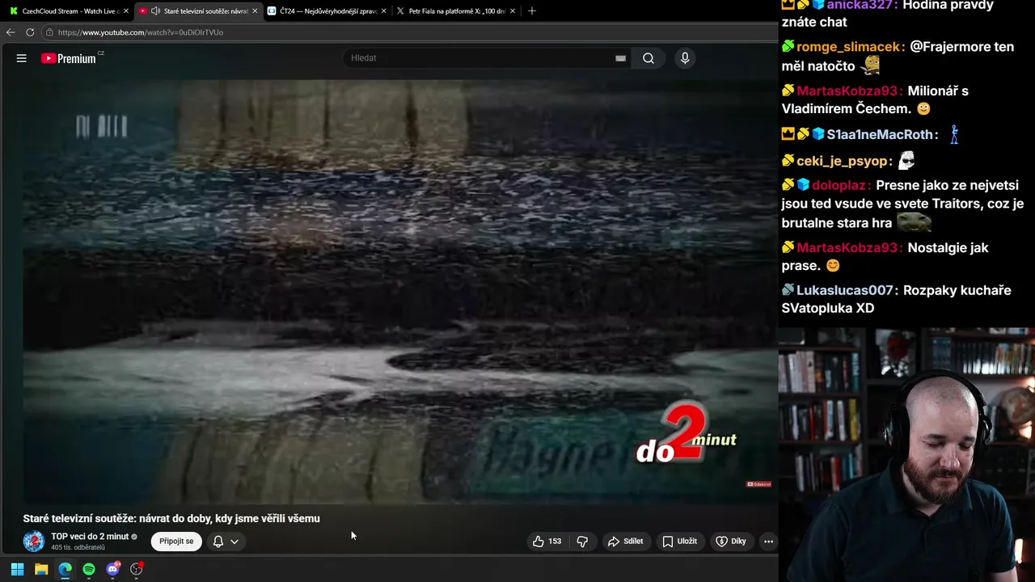Like the video with 153 likes
The height and width of the screenshot is (582, 1035).
(x=547, y=542)
